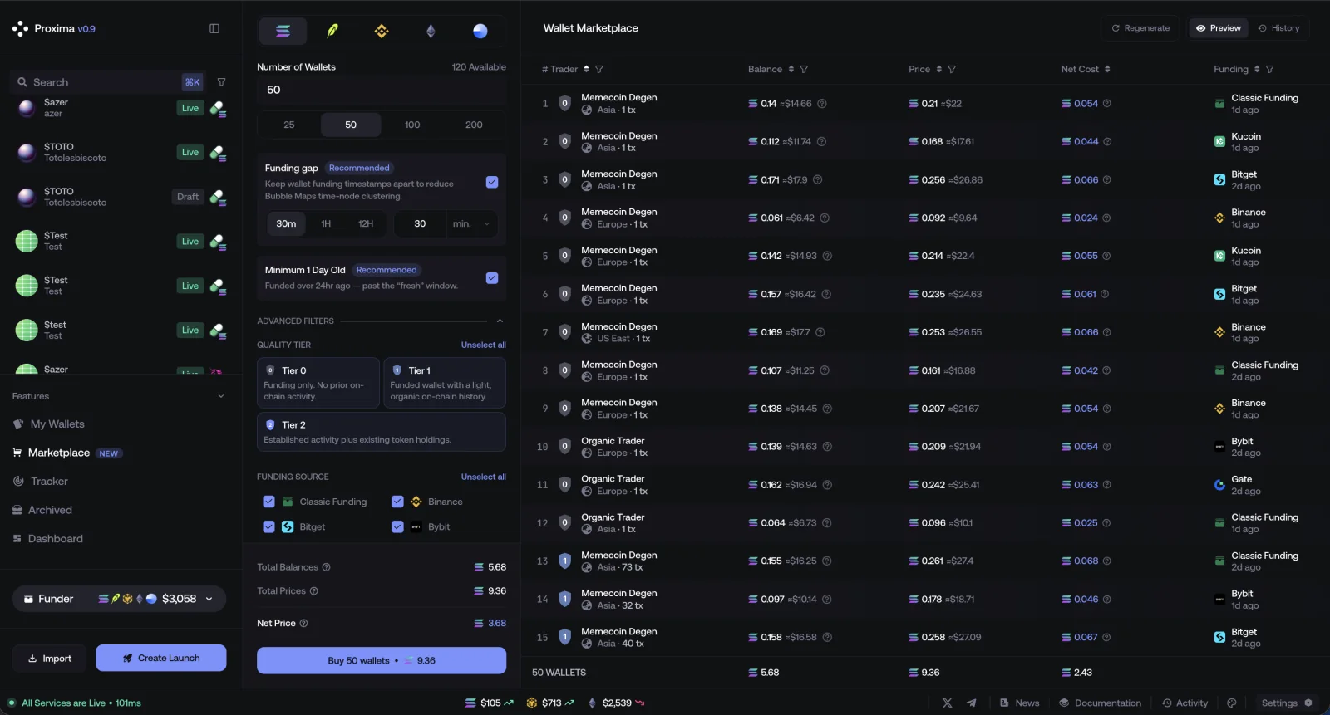Sort by the Price column
This screenshot has height=715, width=1330.
[x=939, y=69]
